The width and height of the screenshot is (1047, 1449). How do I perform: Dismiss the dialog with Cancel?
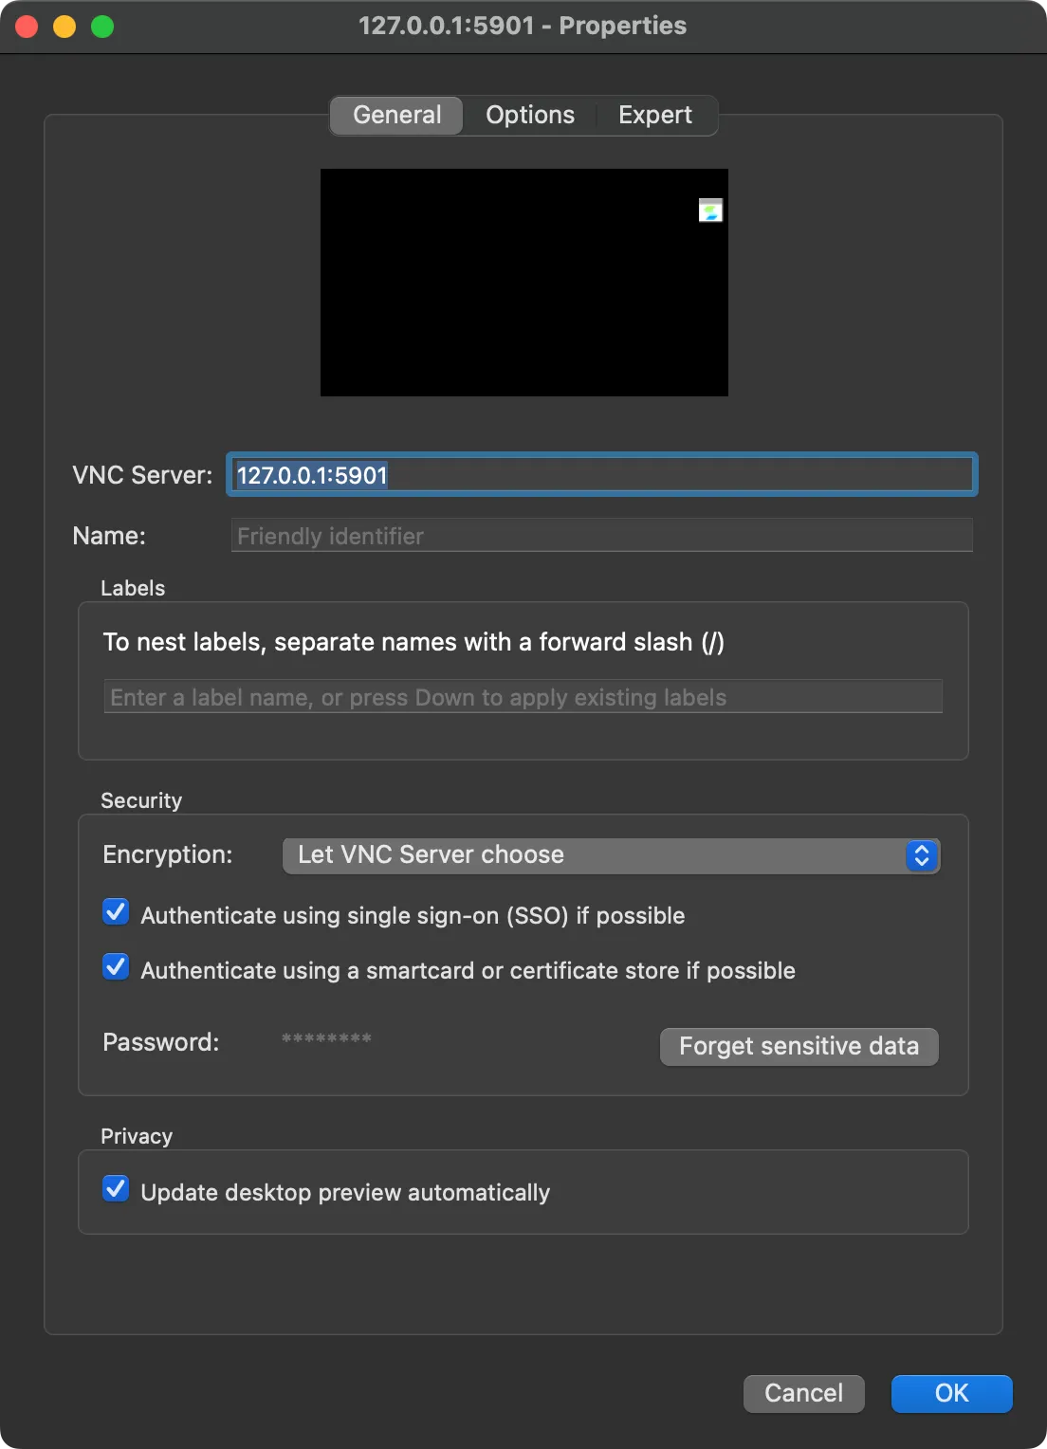tap(802, 1394)
